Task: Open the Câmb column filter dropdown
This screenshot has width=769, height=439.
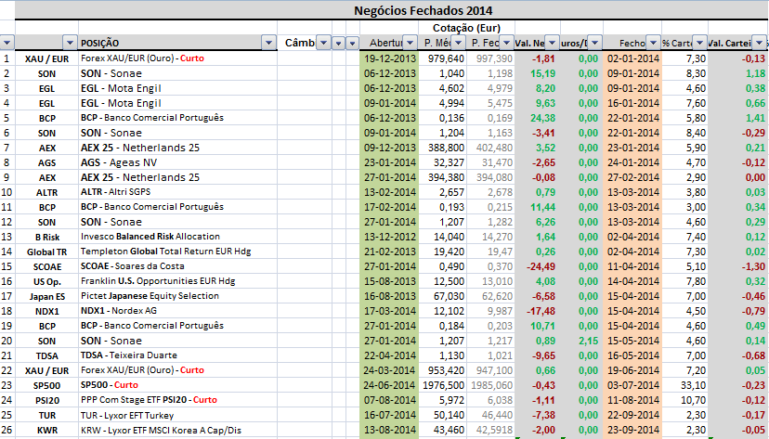Action: coord(323,43)
